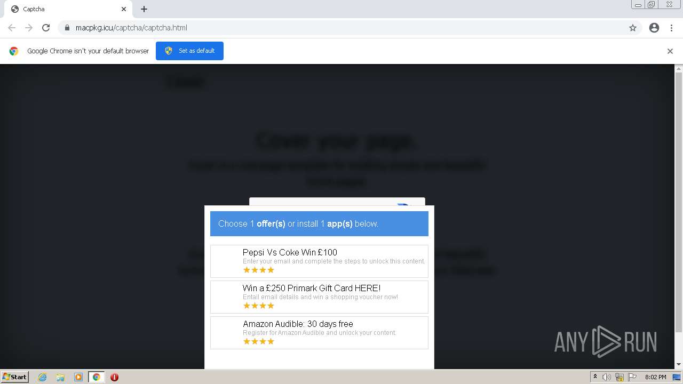Open the Windows Start menu
Image resolution: width=683 pixels, height=384 pixels.
click(15, 377)
